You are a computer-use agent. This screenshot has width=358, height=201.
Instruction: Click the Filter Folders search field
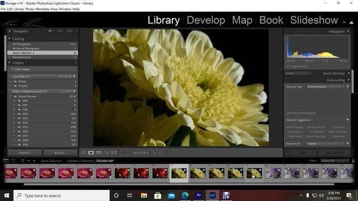pos(43,69)
